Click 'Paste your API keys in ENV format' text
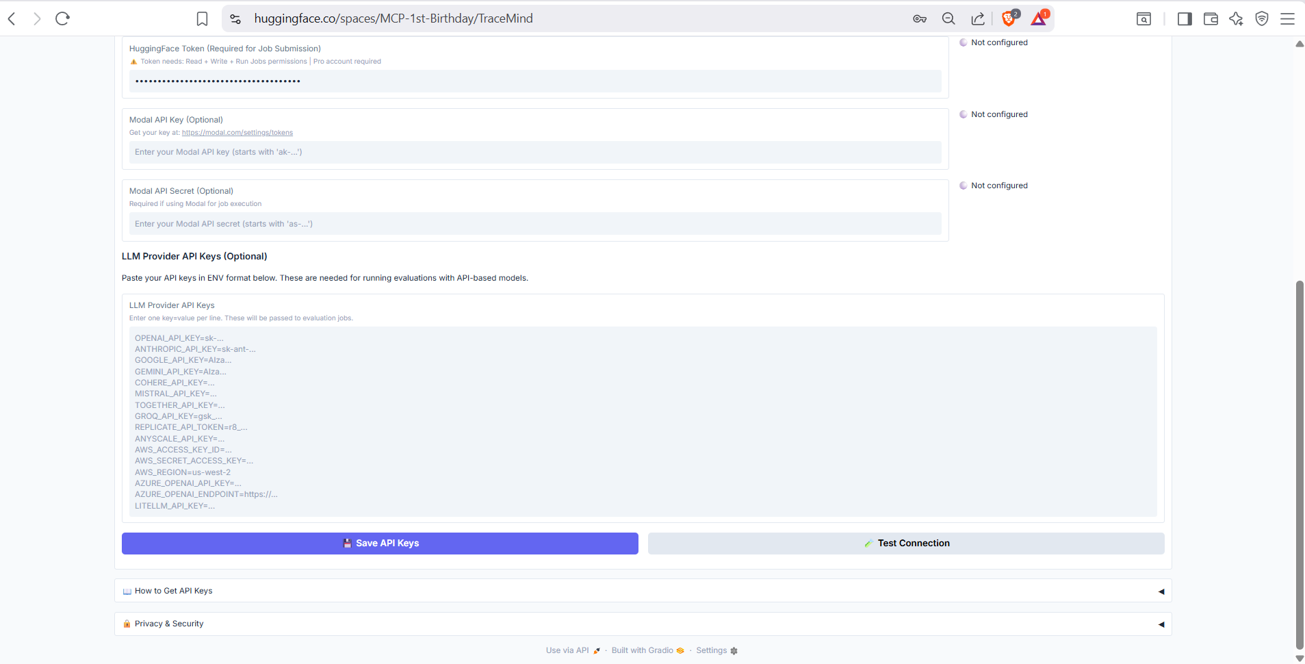This screenshot has height=664, width=1305. [325, 278]
